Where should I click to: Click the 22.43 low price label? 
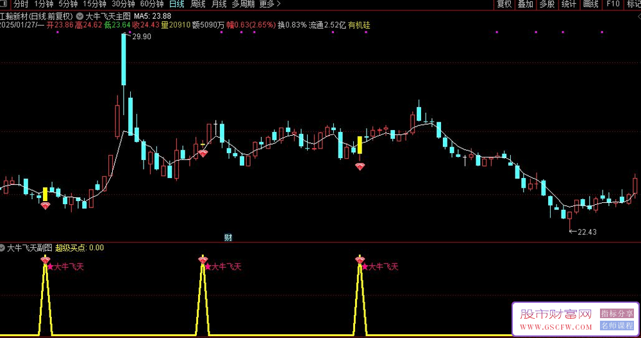[587, 232]
